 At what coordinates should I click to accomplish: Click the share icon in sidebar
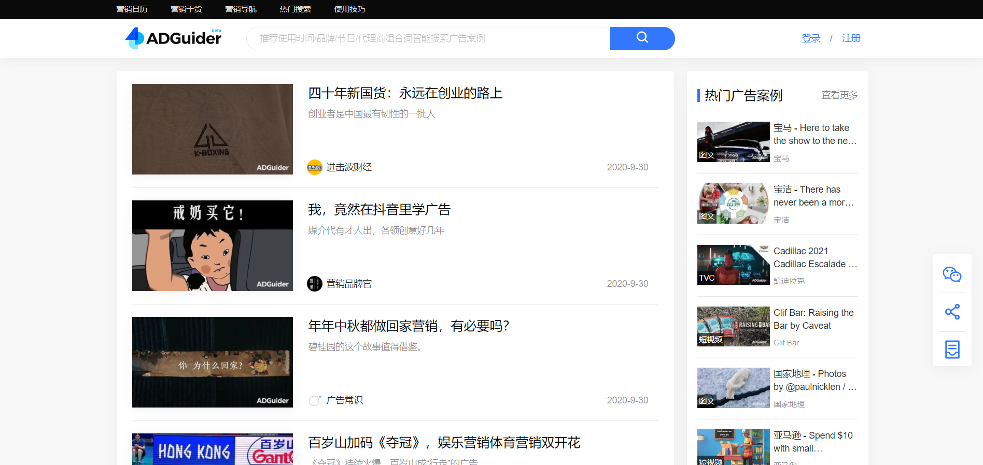[952, 312]
